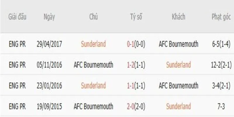The width and height of the screenshot is (234, 117).
Task: Click AFC Bournemouth away team on 23/01/2016
Action: click(178, 85)
